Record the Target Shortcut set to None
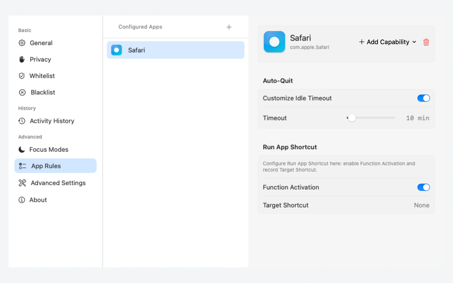This screenshot has height=283, width=453. pos(422,205)
